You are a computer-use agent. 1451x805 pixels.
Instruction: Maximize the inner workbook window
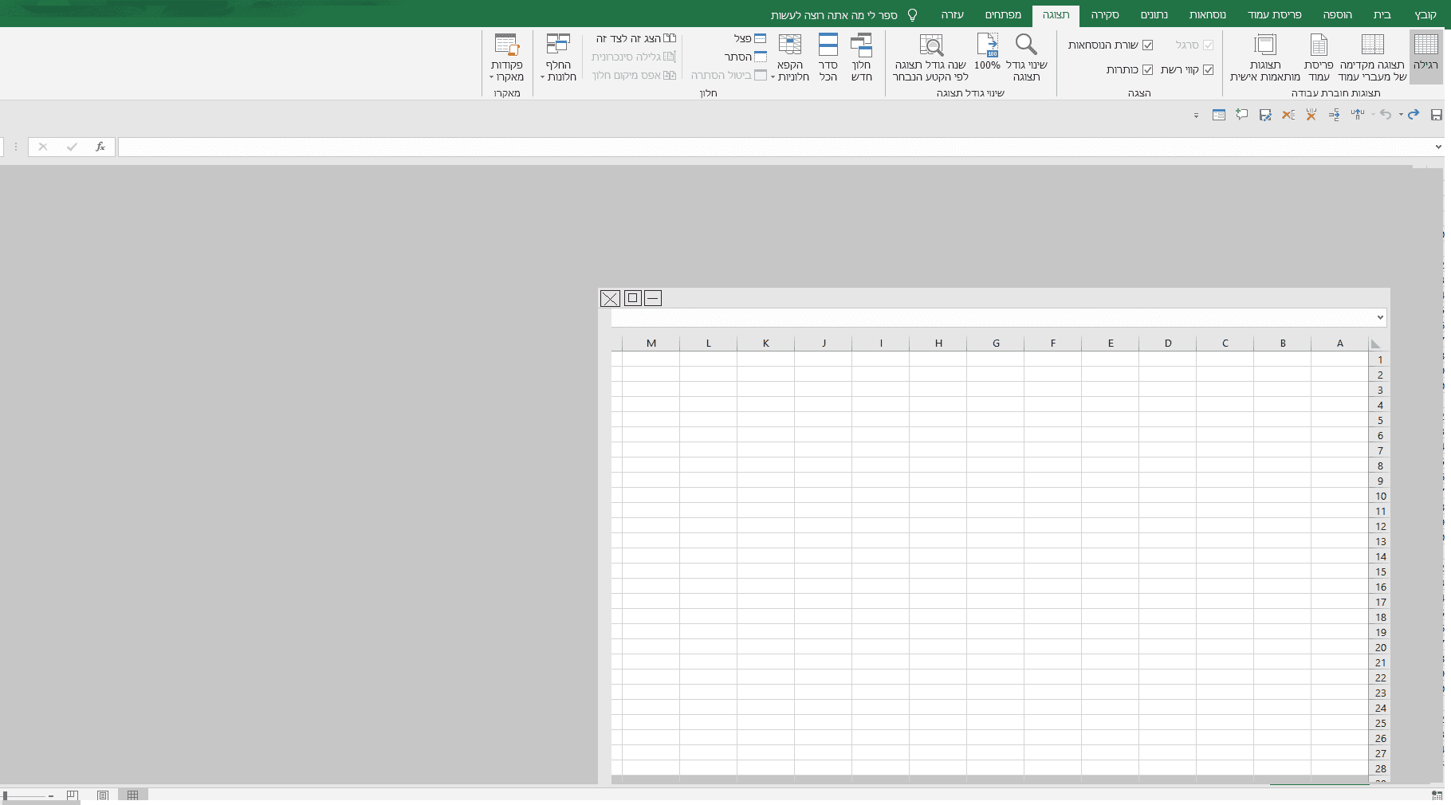point(632,298)
